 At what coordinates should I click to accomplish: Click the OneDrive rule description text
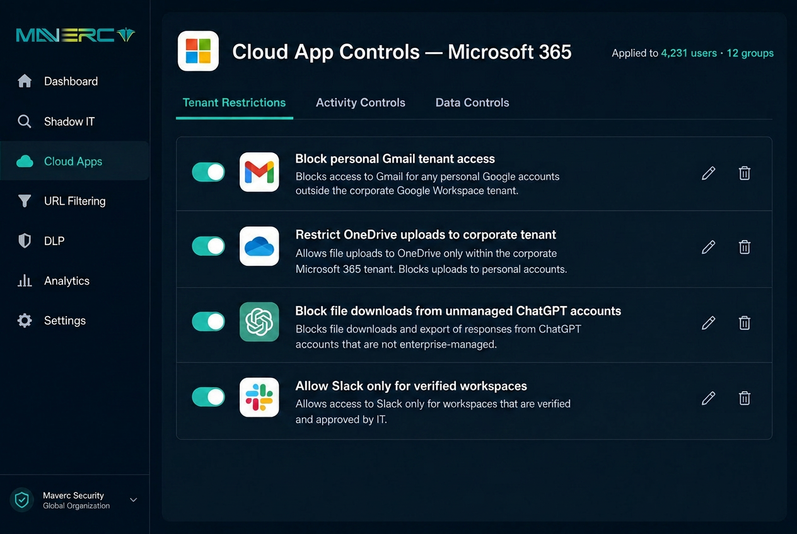[431, 261]
